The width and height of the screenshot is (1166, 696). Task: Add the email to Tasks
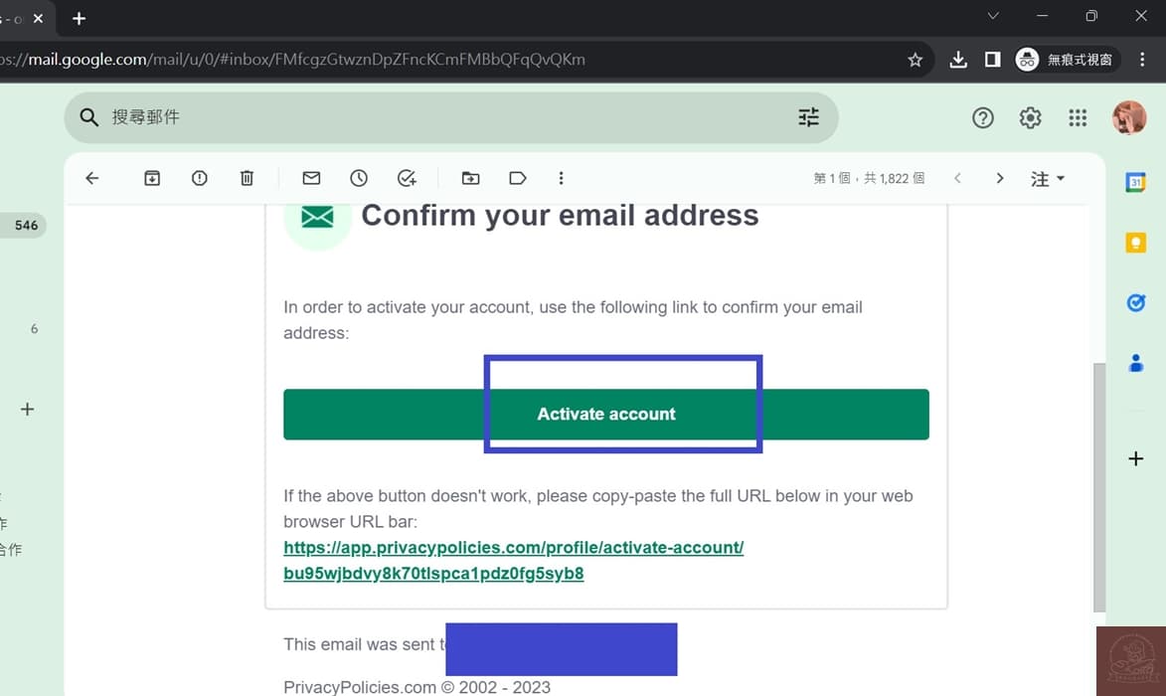407,178
